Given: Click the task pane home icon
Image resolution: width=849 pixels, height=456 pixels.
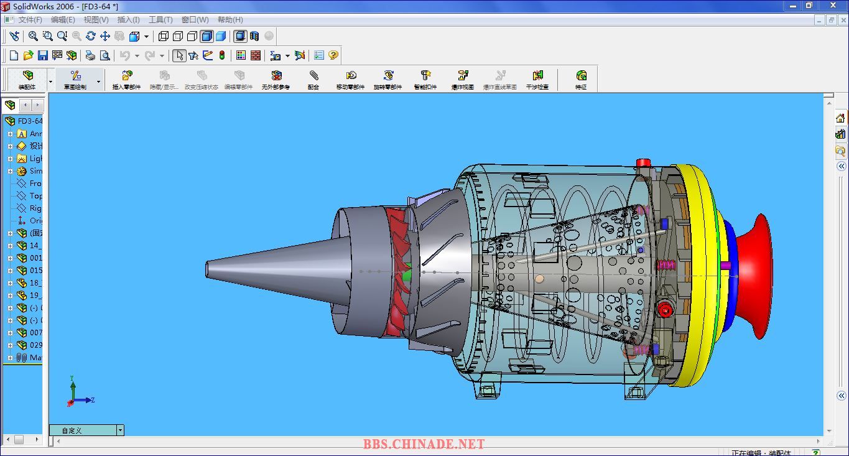Looking at the screenshot, I should pos(840,118).
